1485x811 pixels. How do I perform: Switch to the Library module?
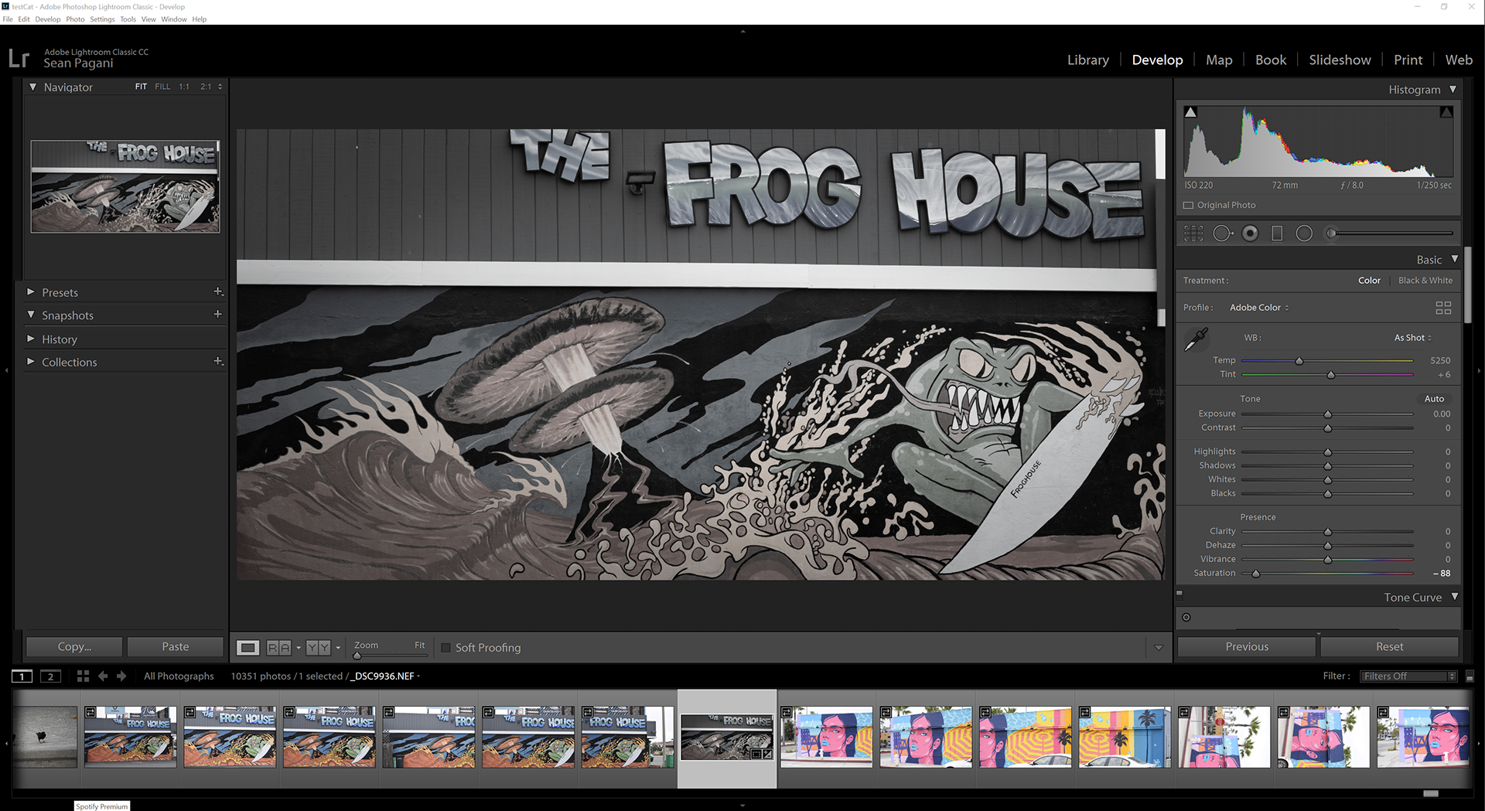[x=1087, y=60]
